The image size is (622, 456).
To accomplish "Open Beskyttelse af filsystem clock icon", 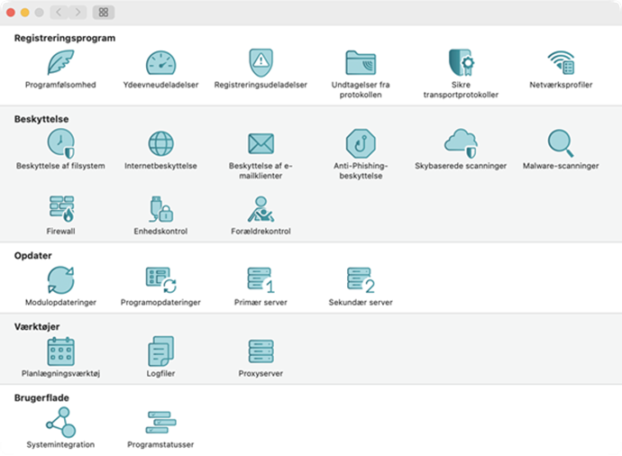I will [x=60, y=143].
